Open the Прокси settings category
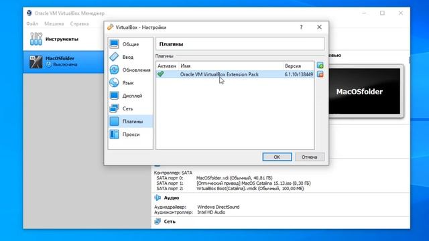 130,134
